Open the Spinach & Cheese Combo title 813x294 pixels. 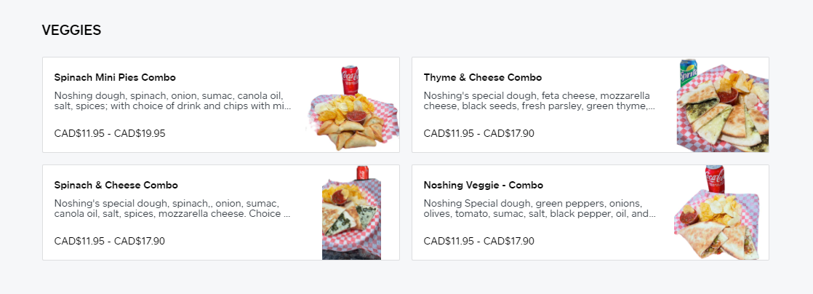(x=116, y=186)
